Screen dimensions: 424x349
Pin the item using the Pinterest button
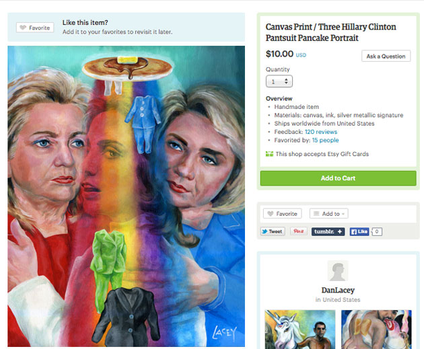[299, 231]
